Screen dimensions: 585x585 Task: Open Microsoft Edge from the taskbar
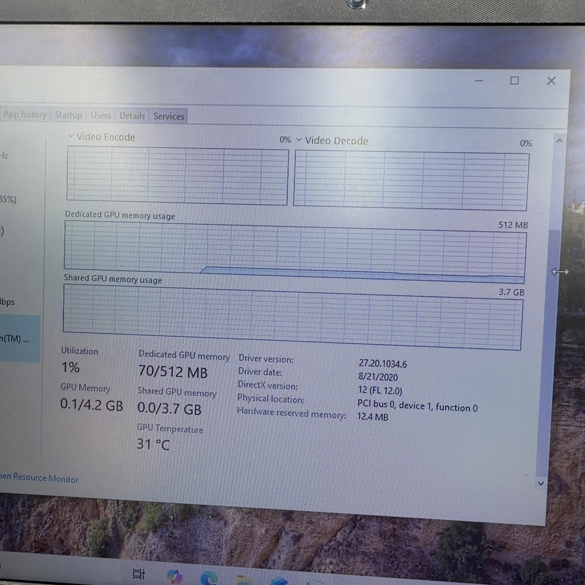pos(209,578)
